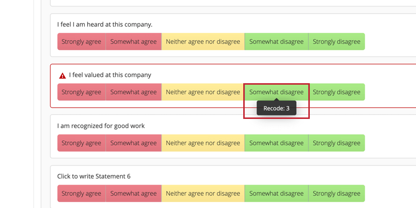Pick Neither agree nor disagree for feeling valued
The height and width of the screenshot is (208, 416).
[203, 92]
